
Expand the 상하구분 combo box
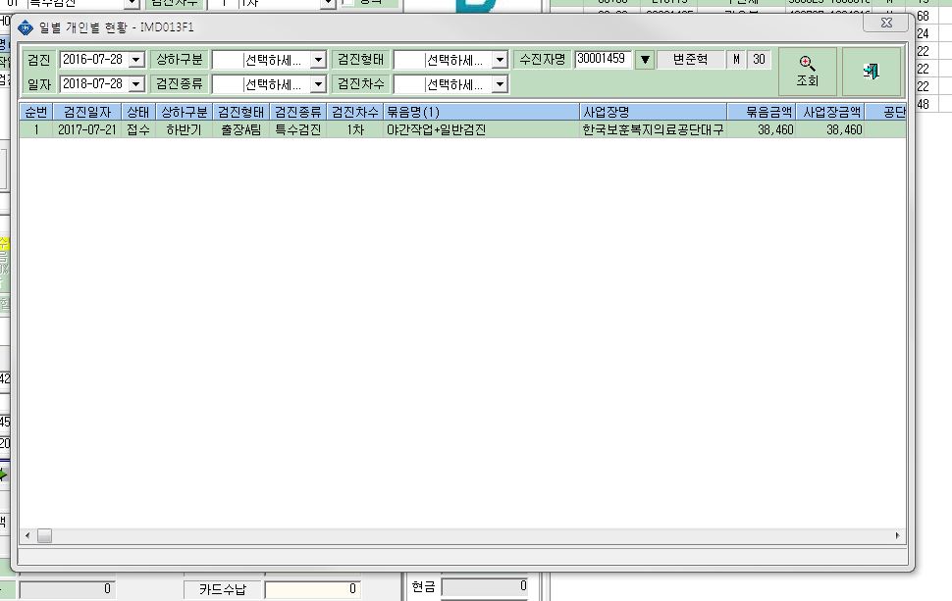tap(318, 60)
